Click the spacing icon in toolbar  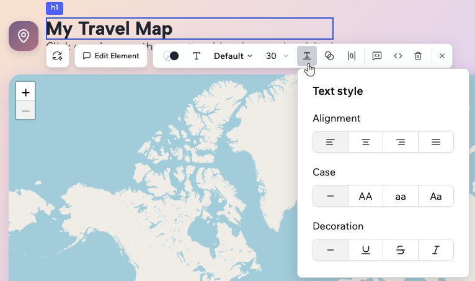(x=352, y=56)
